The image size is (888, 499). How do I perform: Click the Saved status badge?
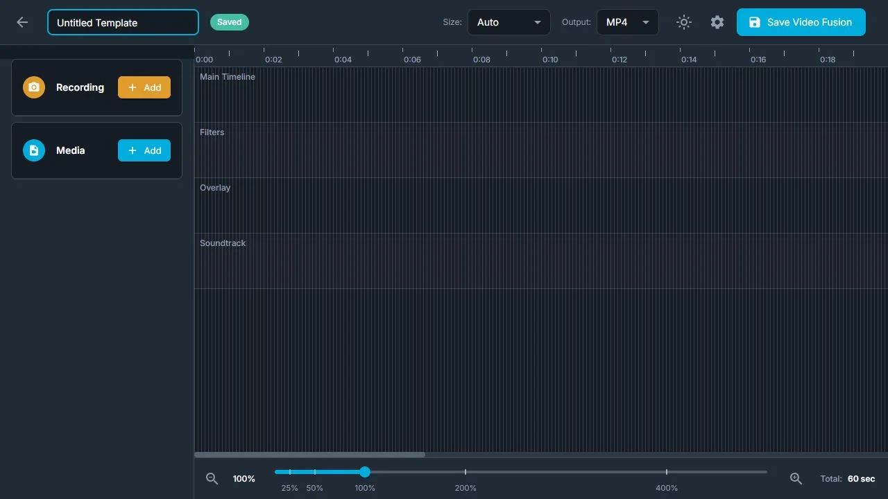230,22
